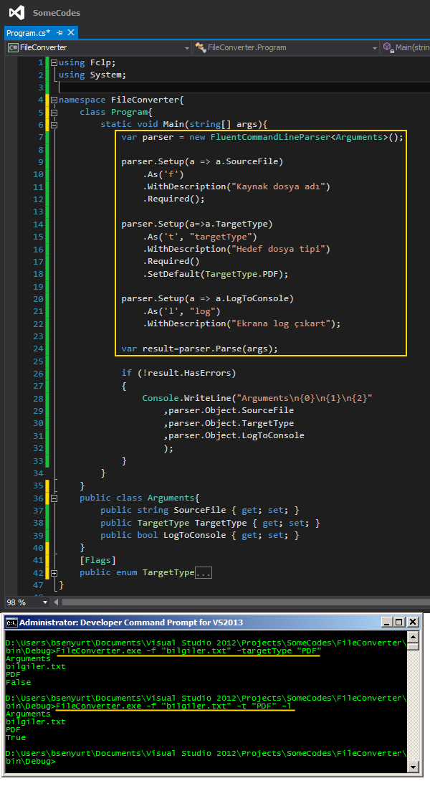Click the editor horizontal scrollbar track

point(246,602)
